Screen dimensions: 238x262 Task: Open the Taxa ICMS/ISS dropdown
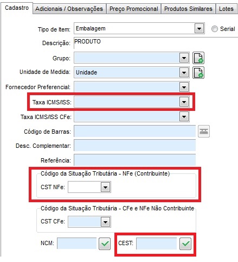pyautogui.click(x=184, y=102)
